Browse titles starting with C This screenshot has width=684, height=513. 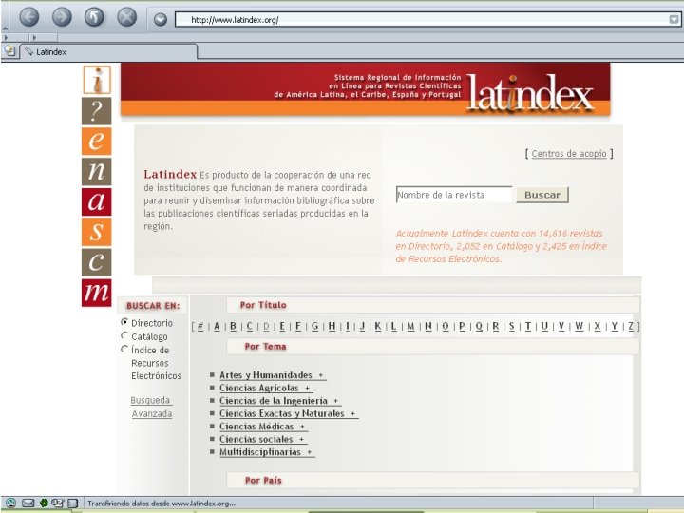[x=250, y=326]
